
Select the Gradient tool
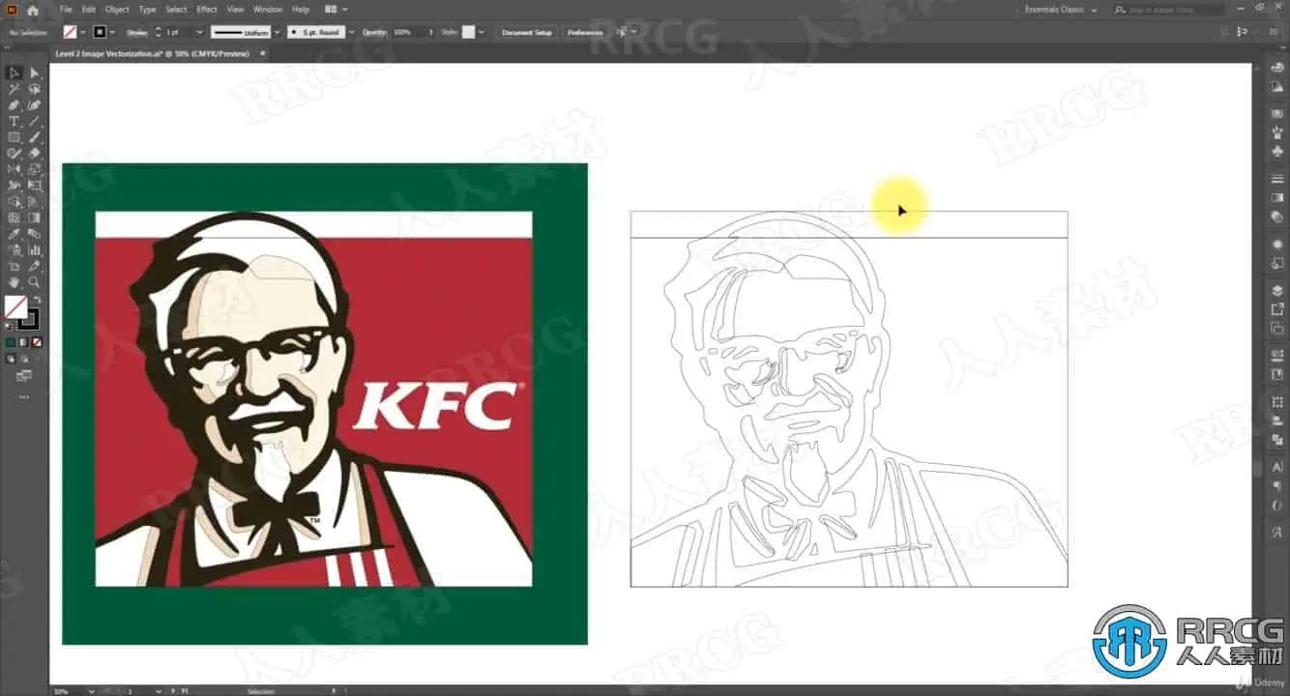coord(35,217)
